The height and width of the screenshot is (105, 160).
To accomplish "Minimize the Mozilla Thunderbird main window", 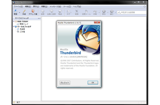I will coord(135,2).
